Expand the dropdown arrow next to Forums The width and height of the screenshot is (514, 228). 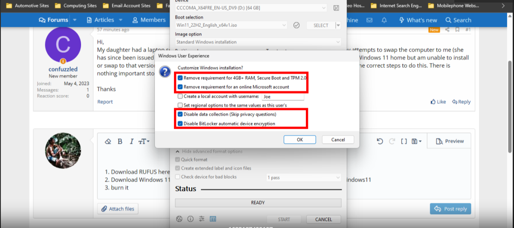click(75, 20)
